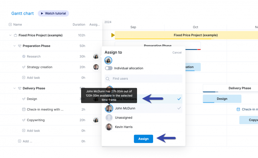Select Kevin Harris from the list

(x=124, y=127)
